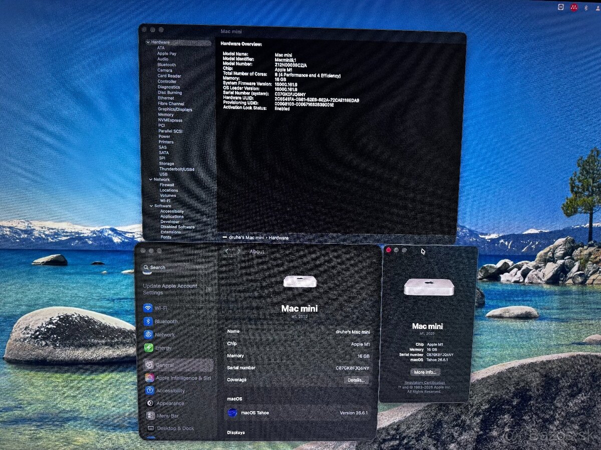Image resolution: width=601 pixels, height=450 pixels.
Task: Select Applications under Software in System Information
Action: point(172,216)
